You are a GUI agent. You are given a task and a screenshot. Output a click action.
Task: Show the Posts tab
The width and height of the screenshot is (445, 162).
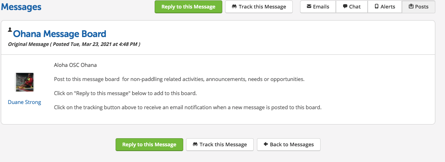(x=418, y=7)
